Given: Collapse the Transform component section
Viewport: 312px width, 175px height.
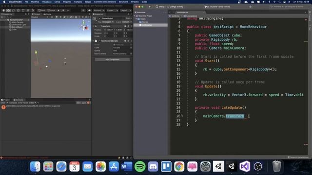Looking at the screenshot, I should pos(94,26).
